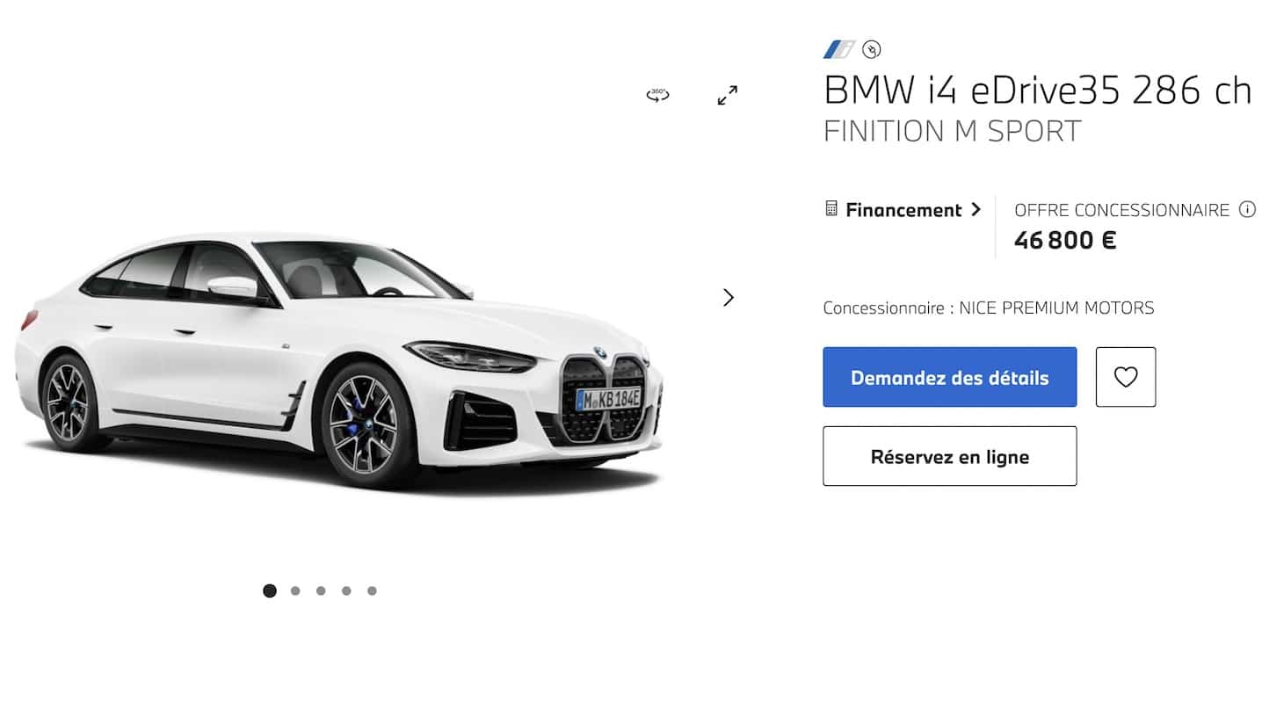Click the calculator icon beside Financement
Screen dimensions: 1262x703
(830, 209)
